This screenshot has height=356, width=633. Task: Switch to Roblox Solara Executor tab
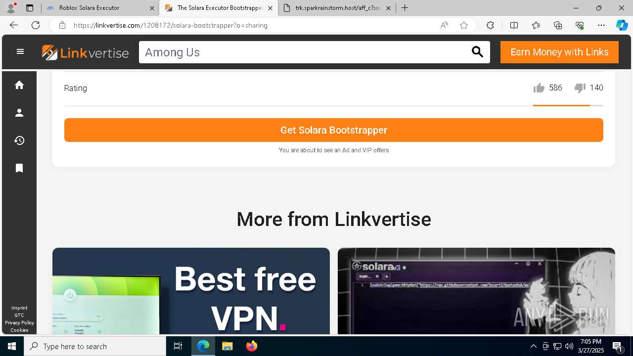tap(99, 8)
